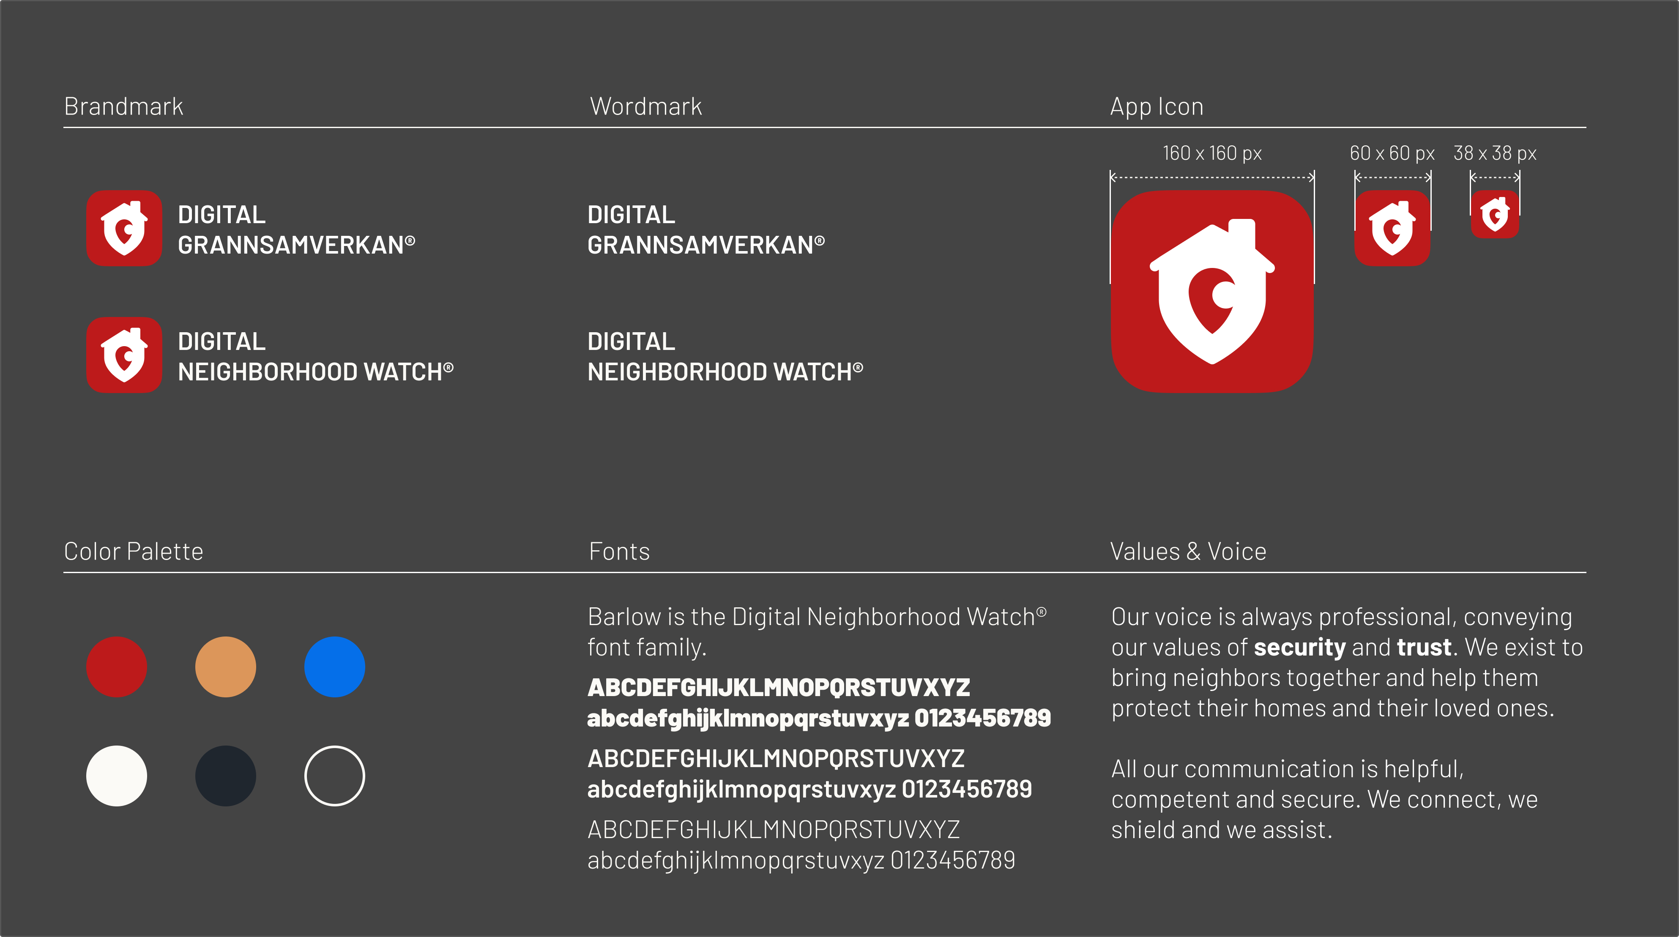
Task: Click the Digital Neighborhood Watch brandmark icon
Action: [124, 355]
